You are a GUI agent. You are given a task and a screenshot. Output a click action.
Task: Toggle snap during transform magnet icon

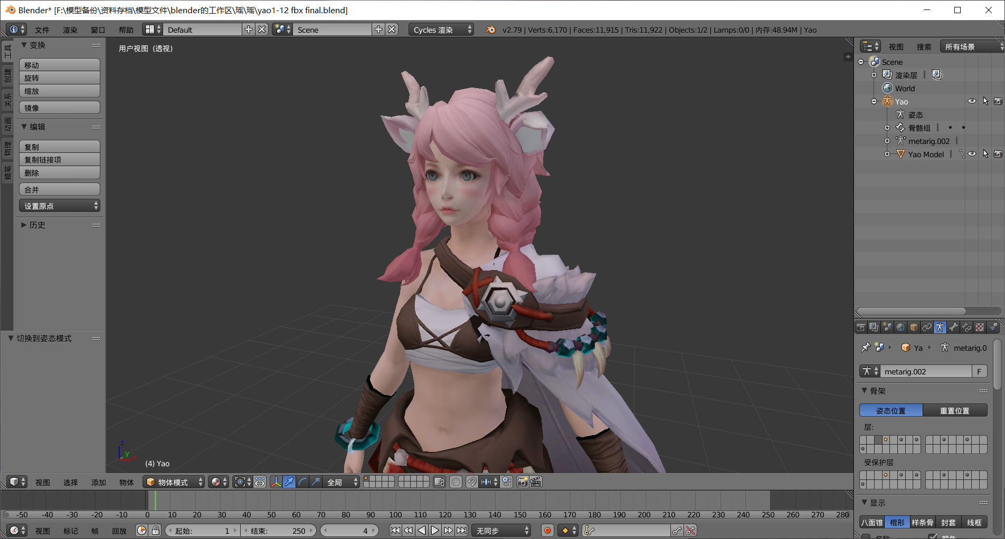[472, 482]
